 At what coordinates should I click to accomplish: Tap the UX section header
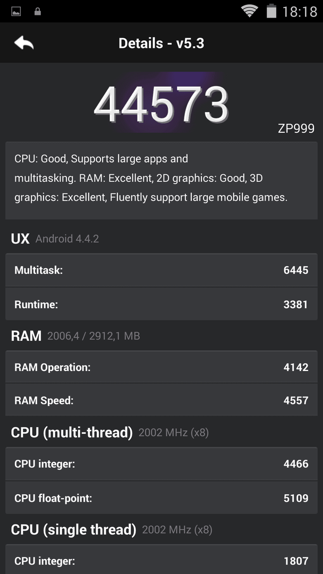20,239
